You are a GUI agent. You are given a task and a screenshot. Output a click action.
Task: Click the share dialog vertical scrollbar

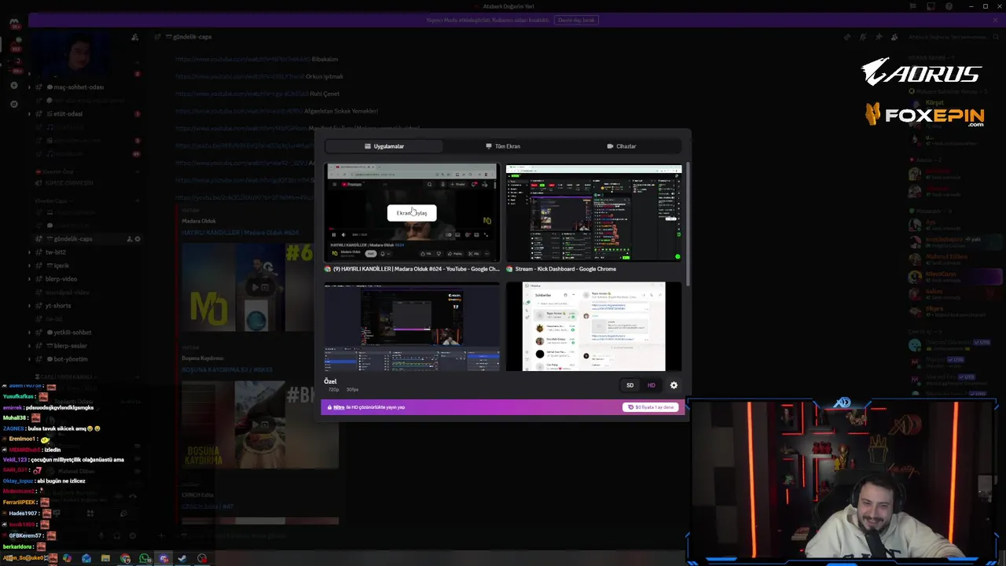(x=687, y=224)
